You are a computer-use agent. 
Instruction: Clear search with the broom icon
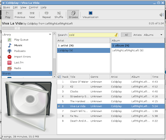click(116, 35)
